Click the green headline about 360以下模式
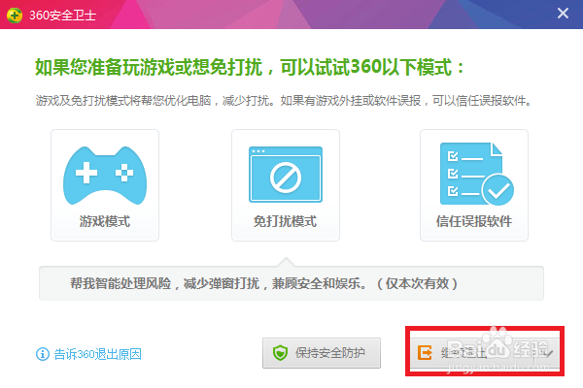583x388 pixels. [250, 68]
